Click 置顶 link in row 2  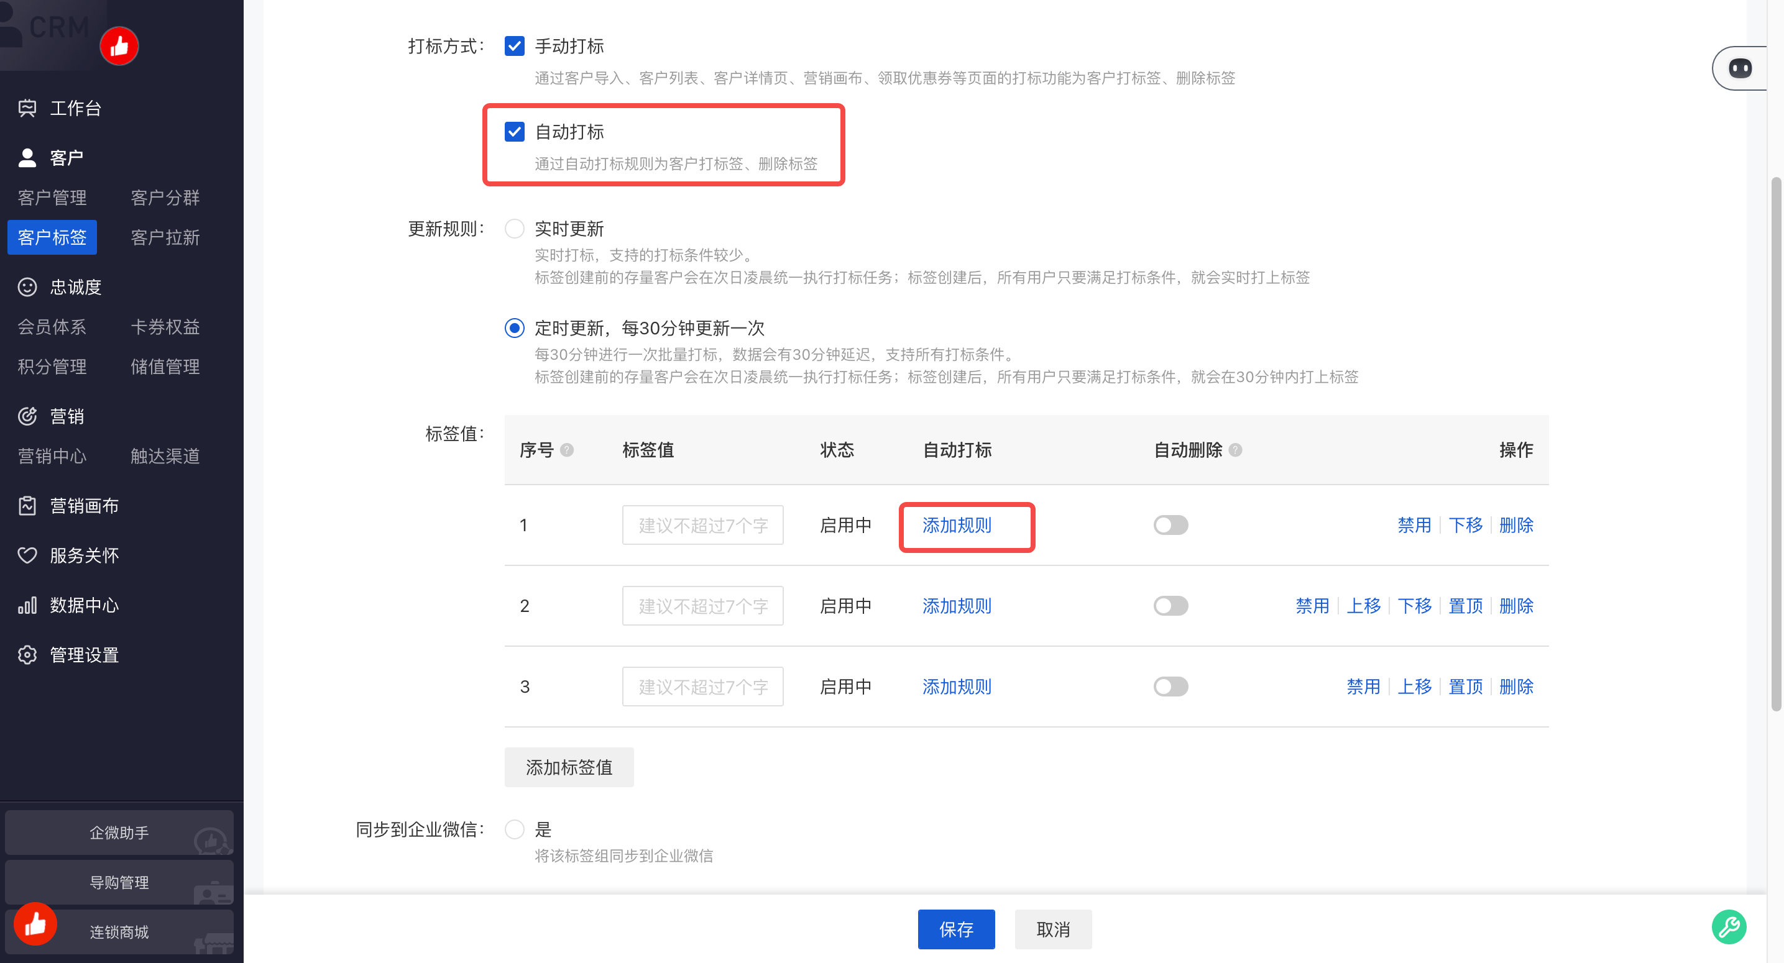[1466, 606]
